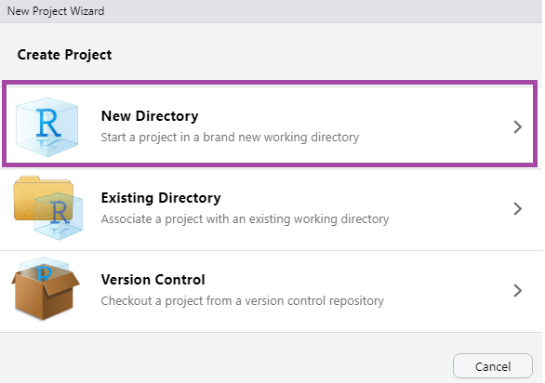545x383 pixels.
Task: Pick the Version Control option title
Action: [x=153, y=280]
